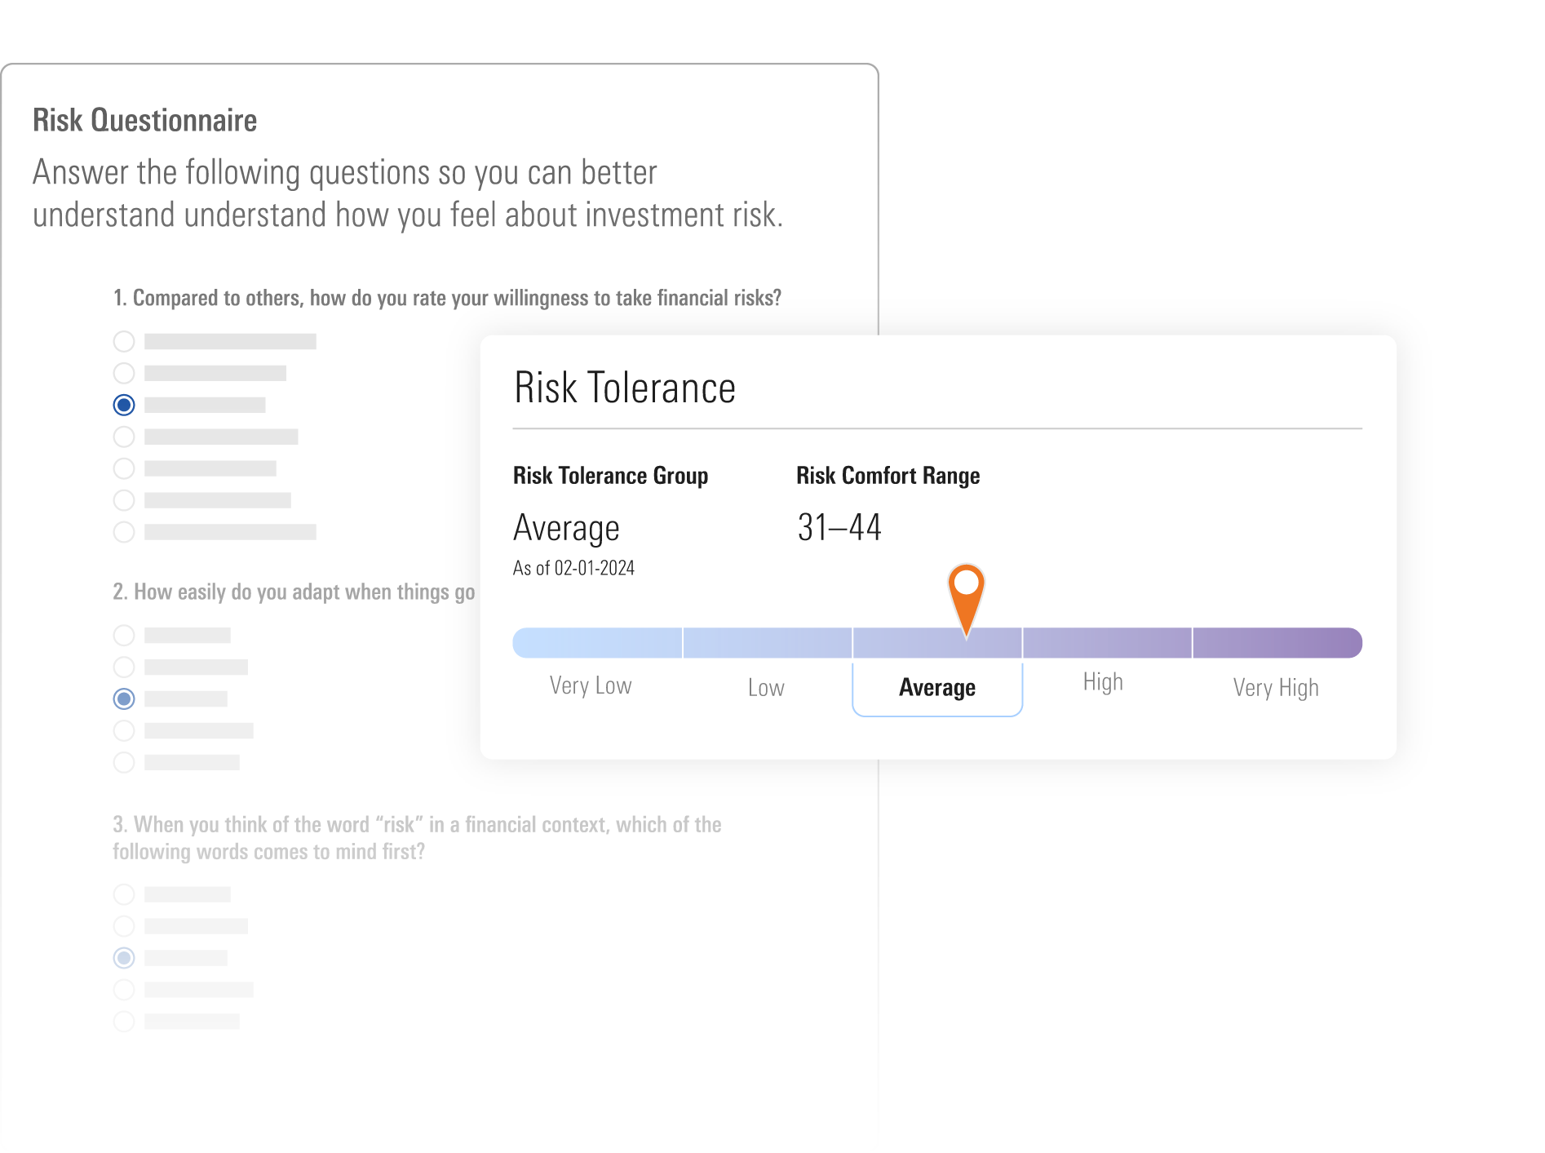The width and height of the screenshot is (1545, 1153).
Task: Choose the Low tolerance label
Action: click(x=766, y=688)
